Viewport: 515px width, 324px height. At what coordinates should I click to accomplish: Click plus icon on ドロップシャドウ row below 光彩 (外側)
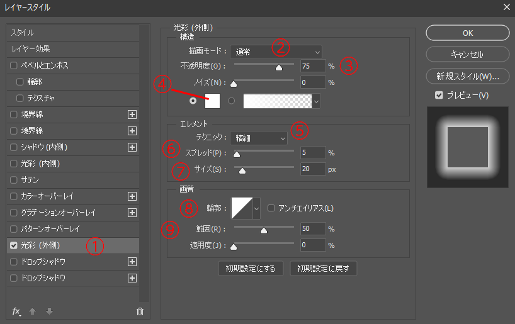(132, 262)
